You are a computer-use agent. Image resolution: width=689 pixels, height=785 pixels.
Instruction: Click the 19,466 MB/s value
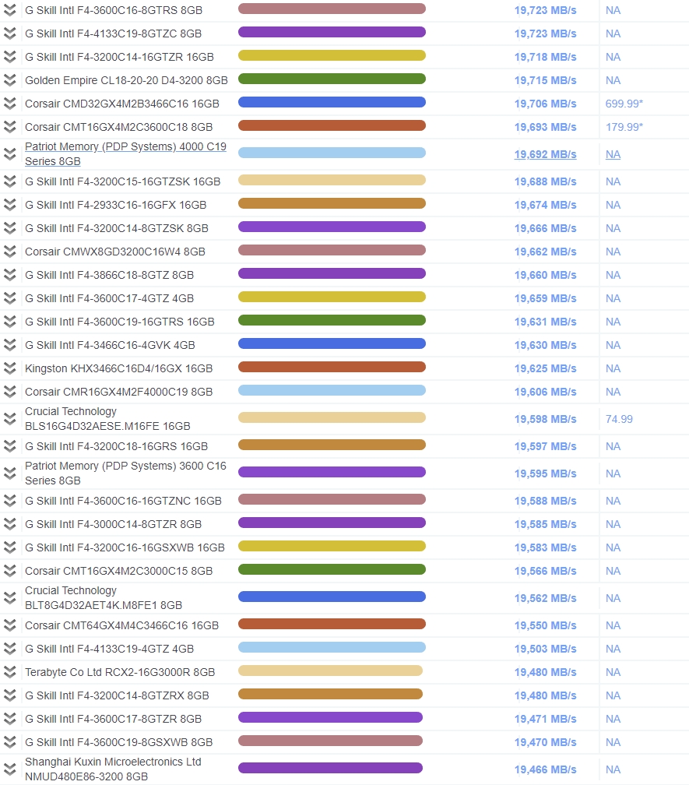click(546, 769)
